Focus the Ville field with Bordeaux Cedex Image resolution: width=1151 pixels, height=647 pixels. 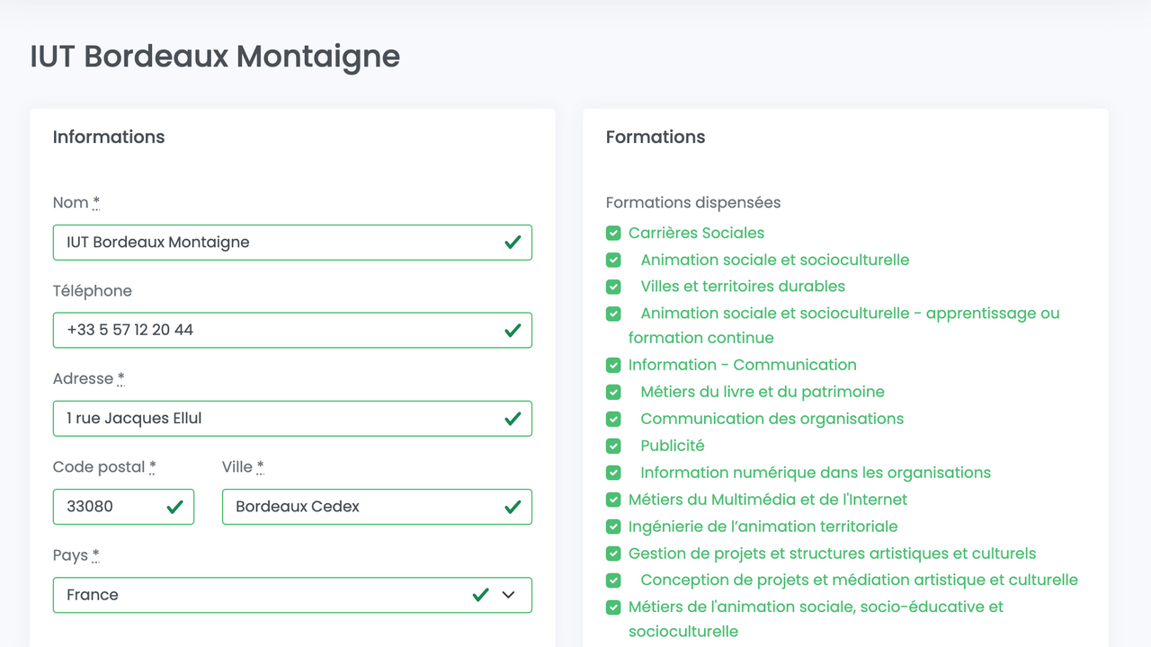(360, 507)
